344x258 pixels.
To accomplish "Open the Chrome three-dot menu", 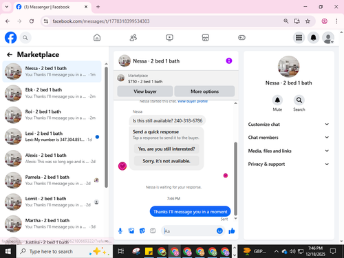I will pos(336,21).
